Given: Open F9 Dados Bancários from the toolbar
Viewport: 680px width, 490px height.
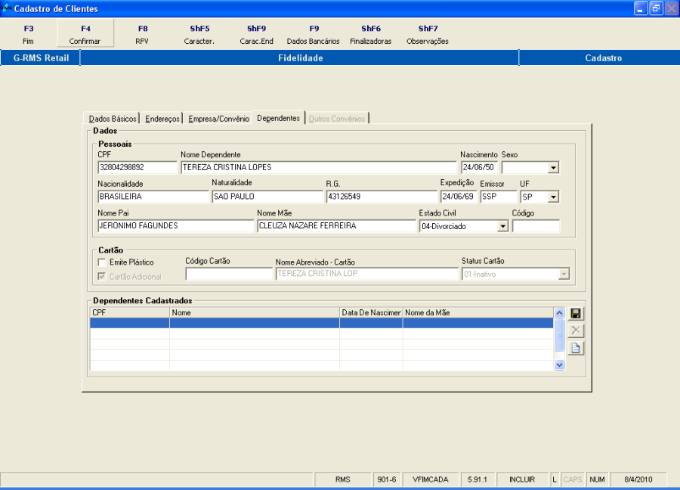Looking at the screenshot, I should coord(314,35).
